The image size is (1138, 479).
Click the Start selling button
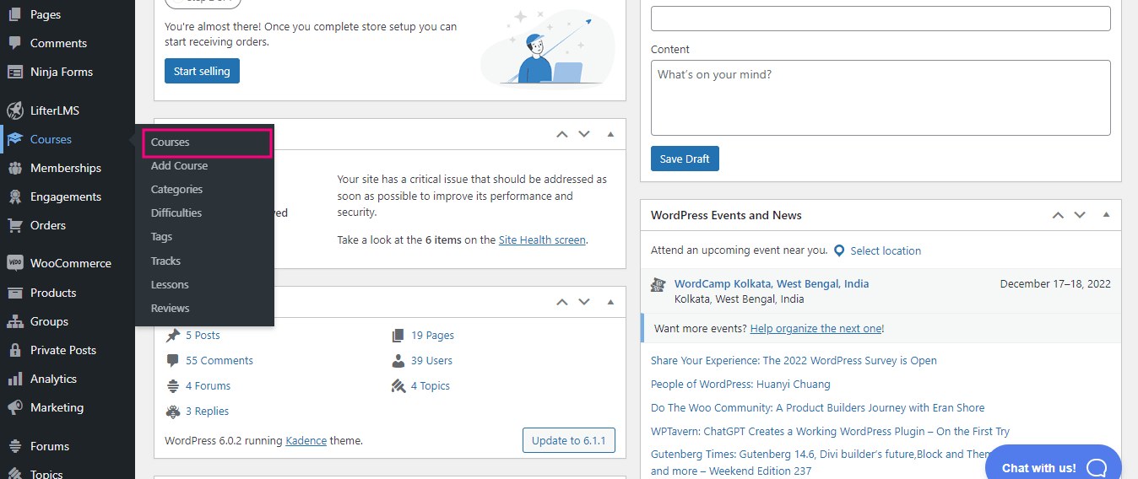click(202, 71)
